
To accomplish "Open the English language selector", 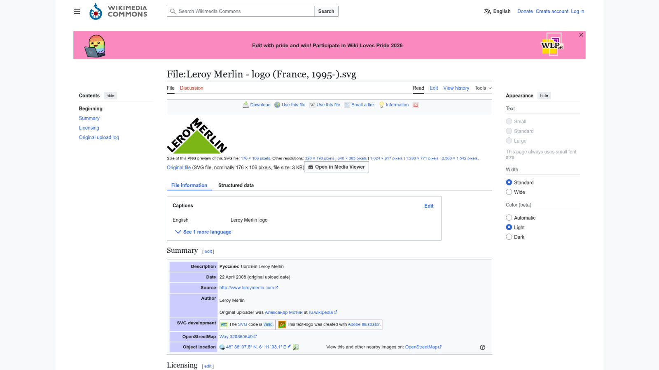I will click(x=497, y=12).
